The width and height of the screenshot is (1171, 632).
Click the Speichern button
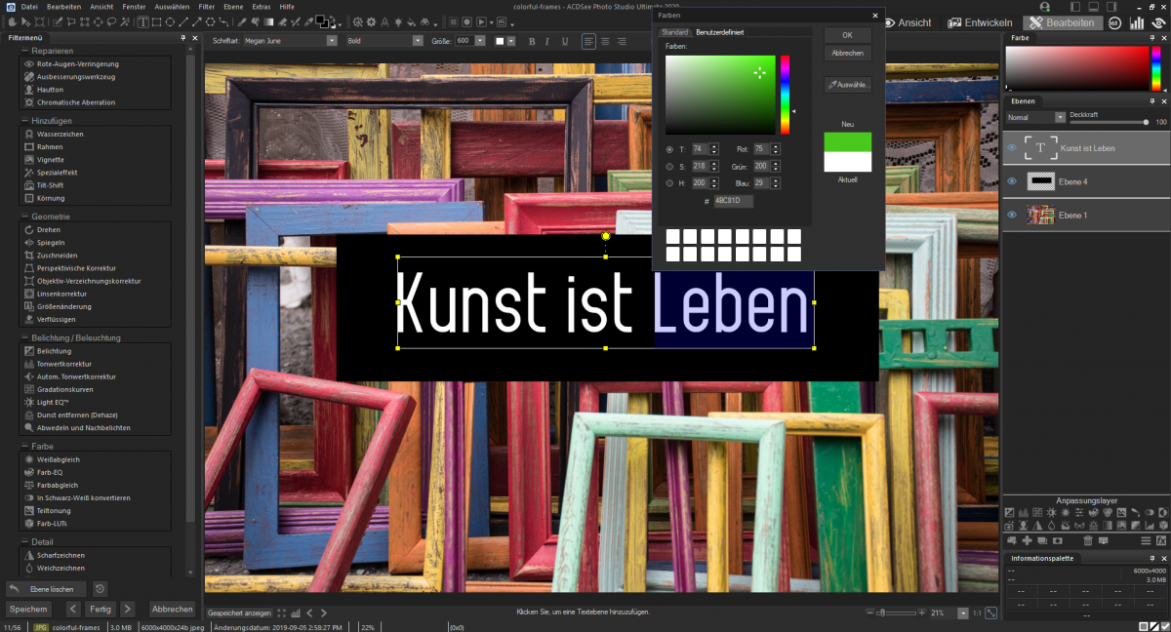(x=28, y=609)
